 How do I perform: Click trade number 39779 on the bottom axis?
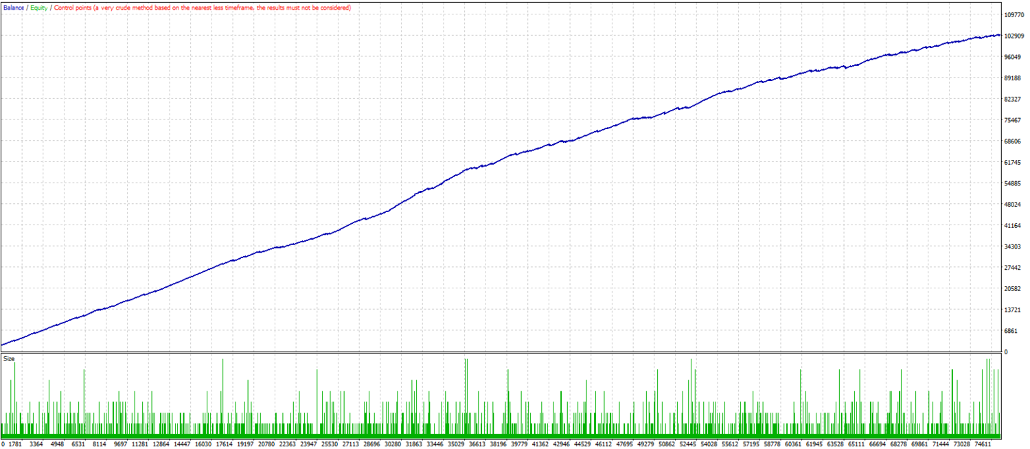click(x=519, y=444)
